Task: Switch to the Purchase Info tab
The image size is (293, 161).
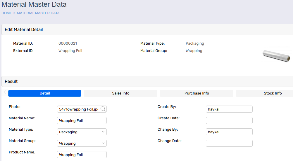Action: click(x=197, y=93)
